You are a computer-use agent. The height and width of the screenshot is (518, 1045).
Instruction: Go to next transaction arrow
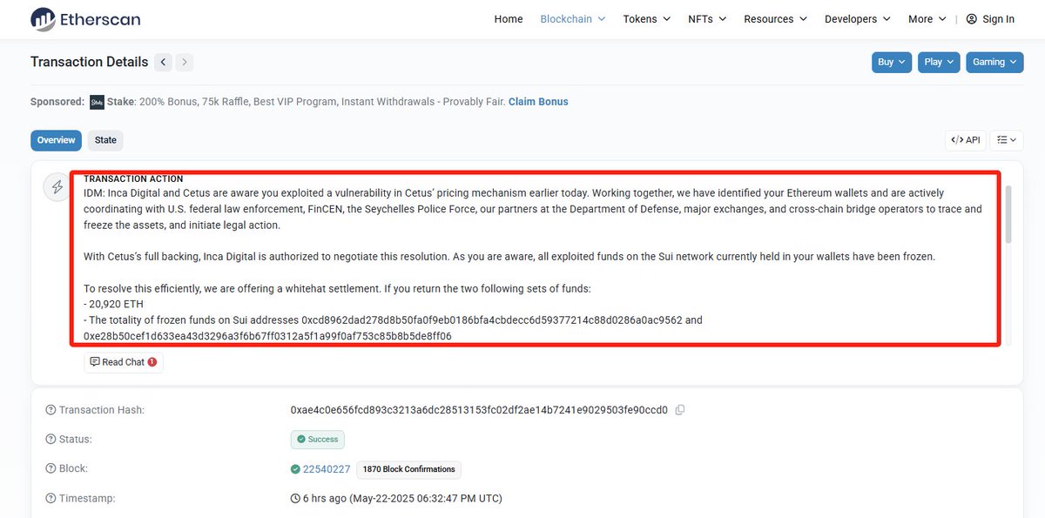pos(185,62)
